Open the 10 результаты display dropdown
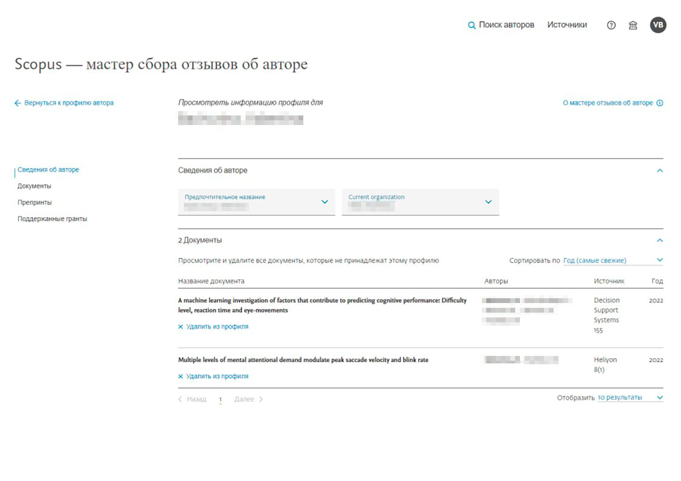The image size is (681, 481). pyautogui.click(x=630, y=397)
